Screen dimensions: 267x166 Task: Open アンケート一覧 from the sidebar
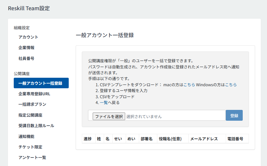[32, 158]
